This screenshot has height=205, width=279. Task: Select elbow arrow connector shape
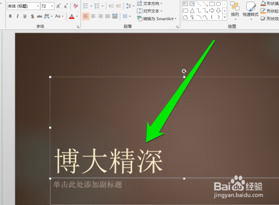205,11
